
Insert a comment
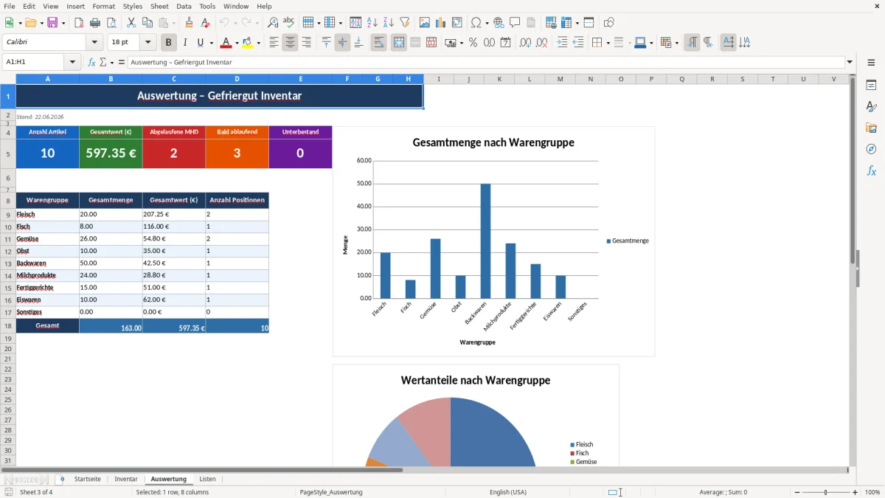516,23
